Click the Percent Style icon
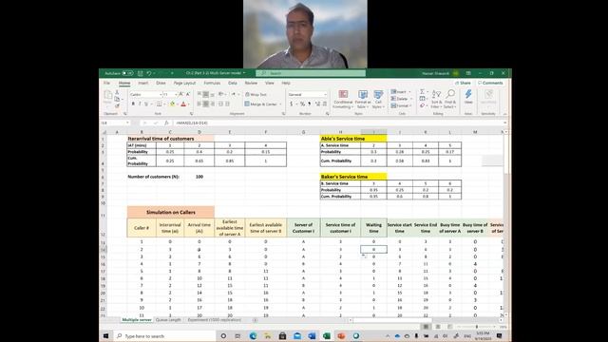 coord(302,104)
